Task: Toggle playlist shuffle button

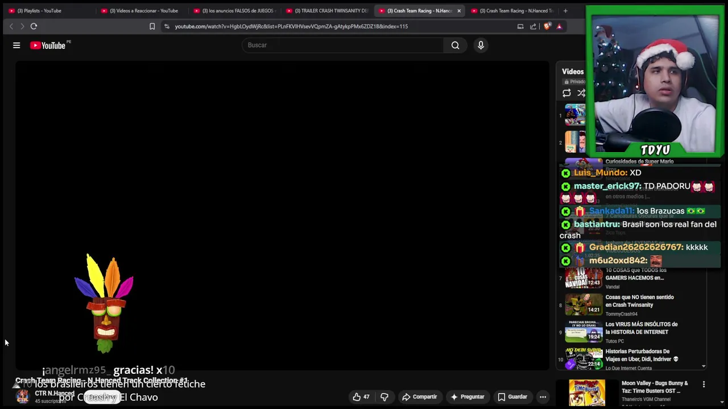Action: pos(581,93)
